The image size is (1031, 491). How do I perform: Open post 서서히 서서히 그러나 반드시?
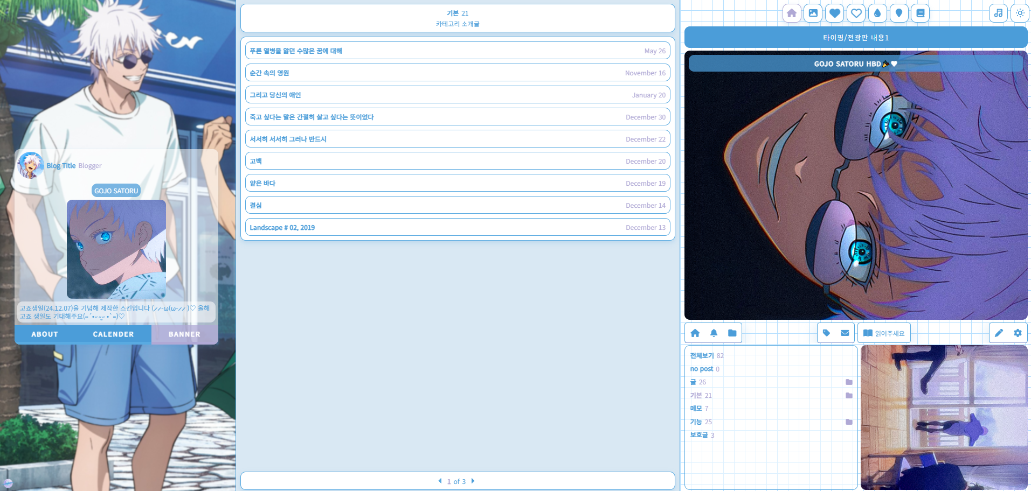click(458, 139)
